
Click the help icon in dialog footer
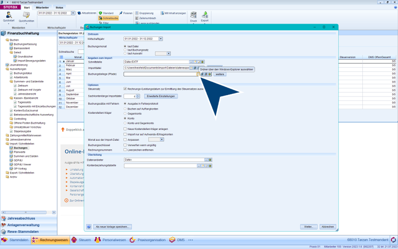pos(89,227)
